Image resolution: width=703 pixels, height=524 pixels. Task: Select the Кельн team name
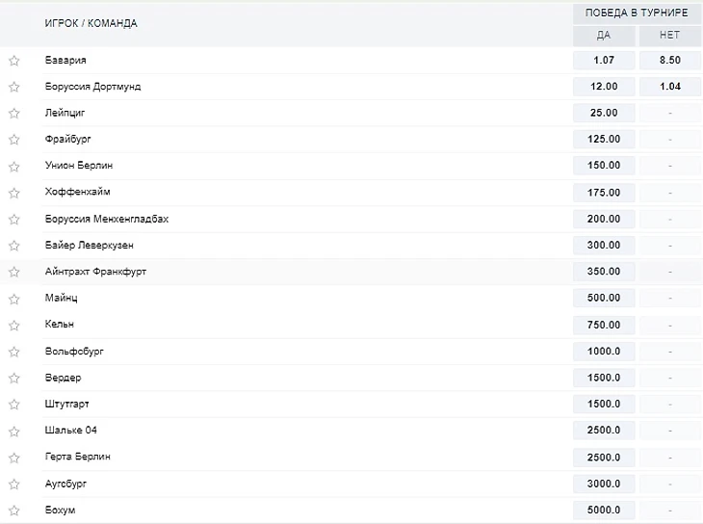coord(59,324)
